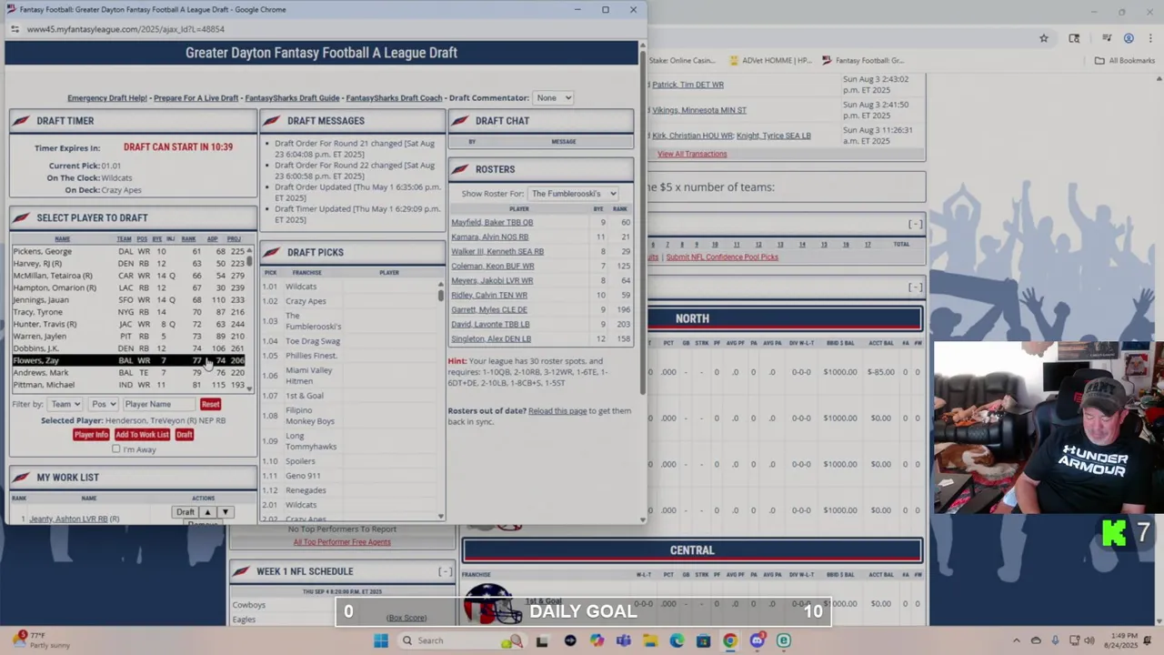
Task: Open View All Transactions link
Action: [x=692, y=154]
